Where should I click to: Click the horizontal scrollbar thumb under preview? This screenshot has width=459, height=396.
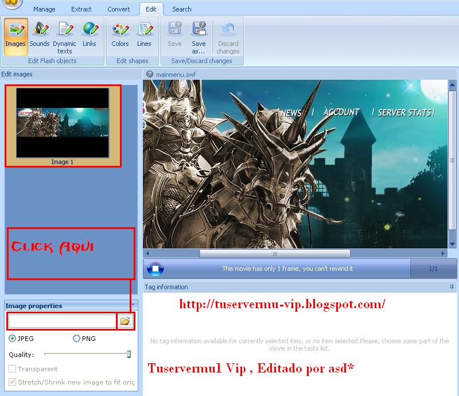tap(275, 254)
